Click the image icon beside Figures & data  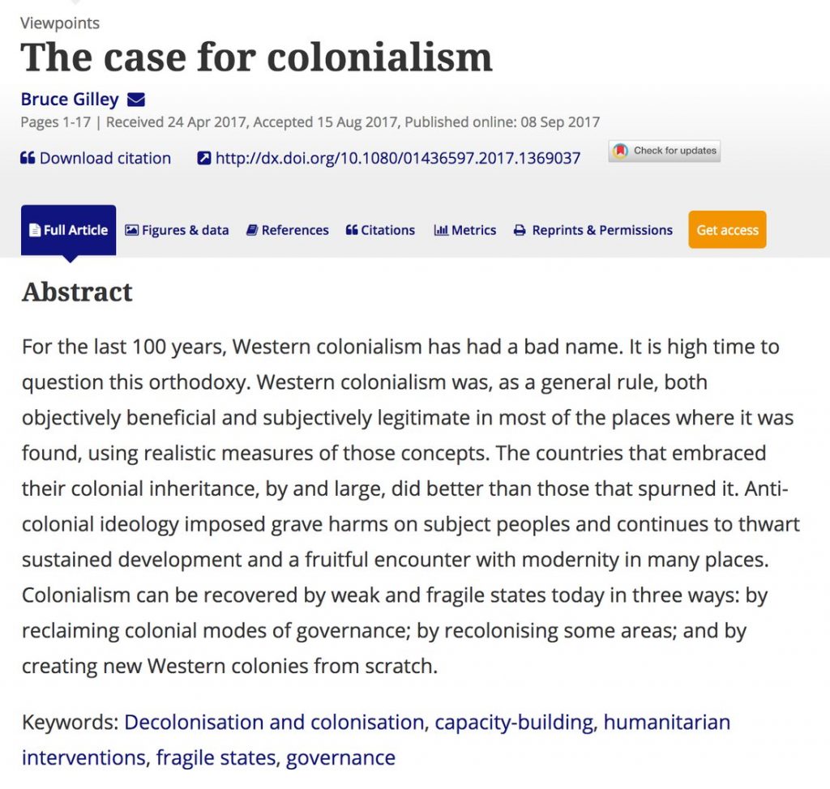tap(132, 230)
